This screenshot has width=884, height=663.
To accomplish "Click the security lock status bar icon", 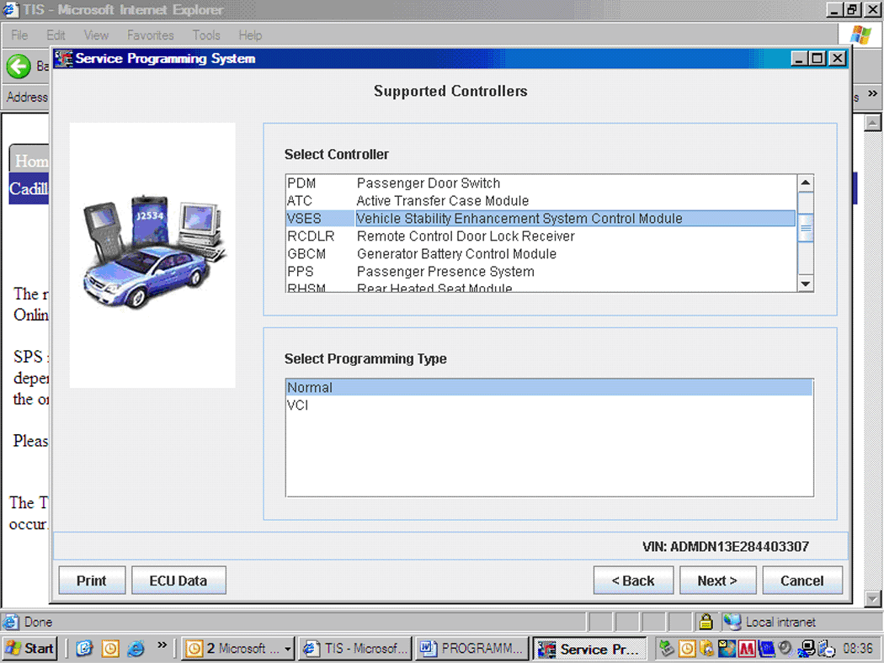I will (x=706, y=623).
